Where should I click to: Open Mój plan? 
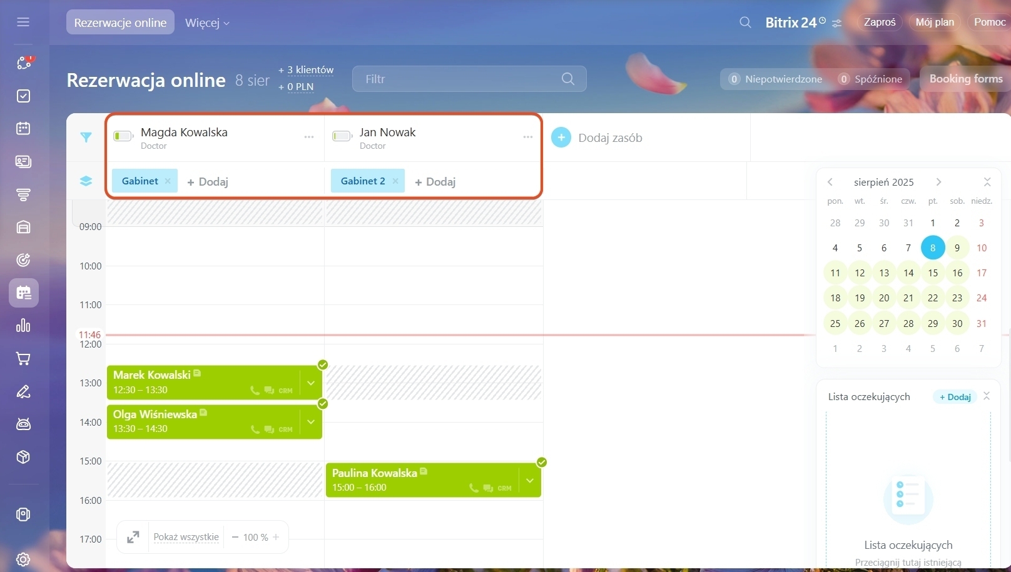tap(935, 22)
